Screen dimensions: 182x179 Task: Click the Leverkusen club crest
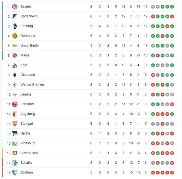point(15,153)
